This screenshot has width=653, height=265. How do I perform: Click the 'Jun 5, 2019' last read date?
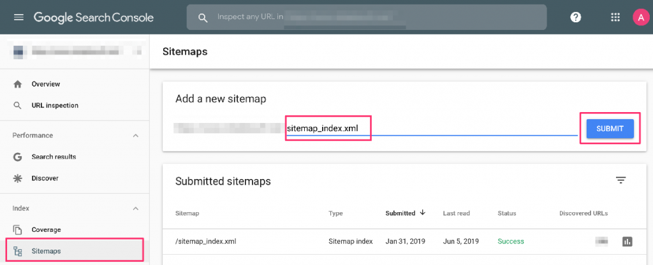click(460, 241)
